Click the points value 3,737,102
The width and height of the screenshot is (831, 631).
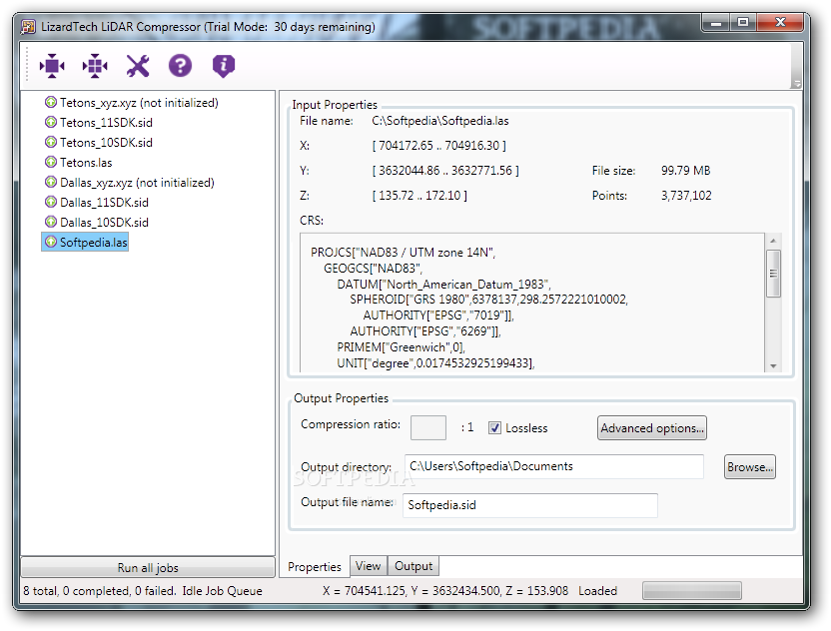(x=686, y=195)
